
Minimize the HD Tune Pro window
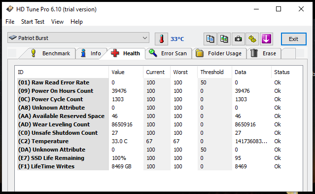click(256, 9)
